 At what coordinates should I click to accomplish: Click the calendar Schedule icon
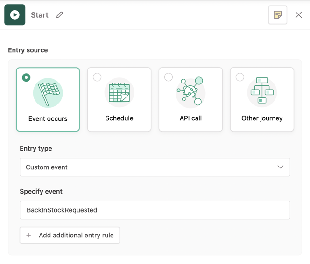[119, 92]
